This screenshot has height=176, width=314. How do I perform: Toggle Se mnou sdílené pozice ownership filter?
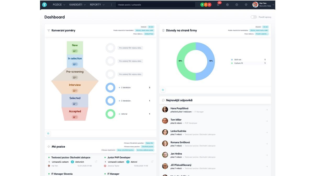[x=145, y=150]
